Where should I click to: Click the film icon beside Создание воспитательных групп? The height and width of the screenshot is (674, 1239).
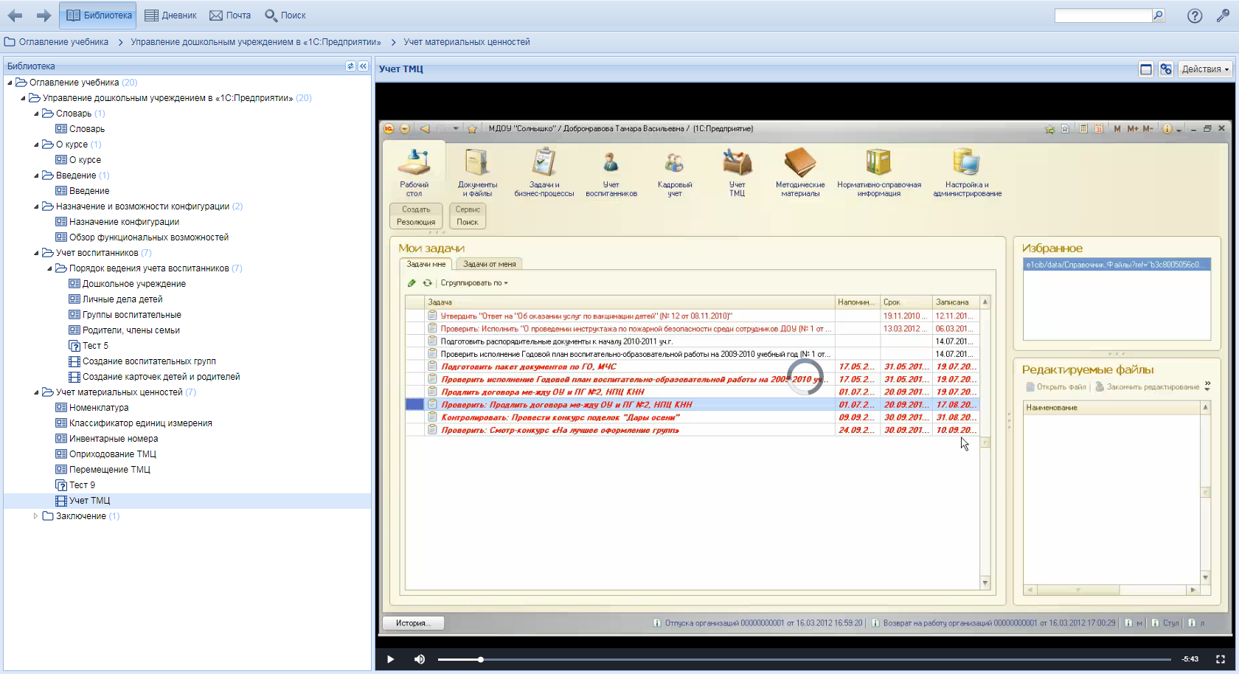(x=74, y=361)
